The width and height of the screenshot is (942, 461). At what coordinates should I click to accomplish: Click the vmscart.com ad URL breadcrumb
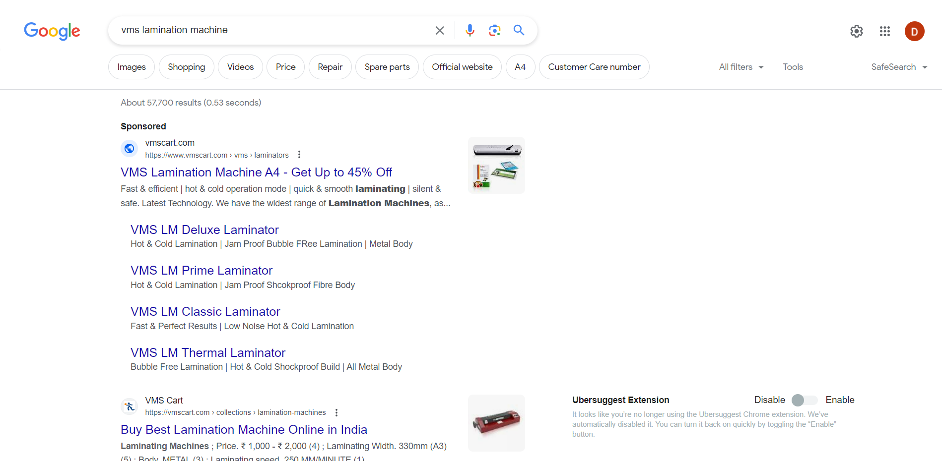217,155
